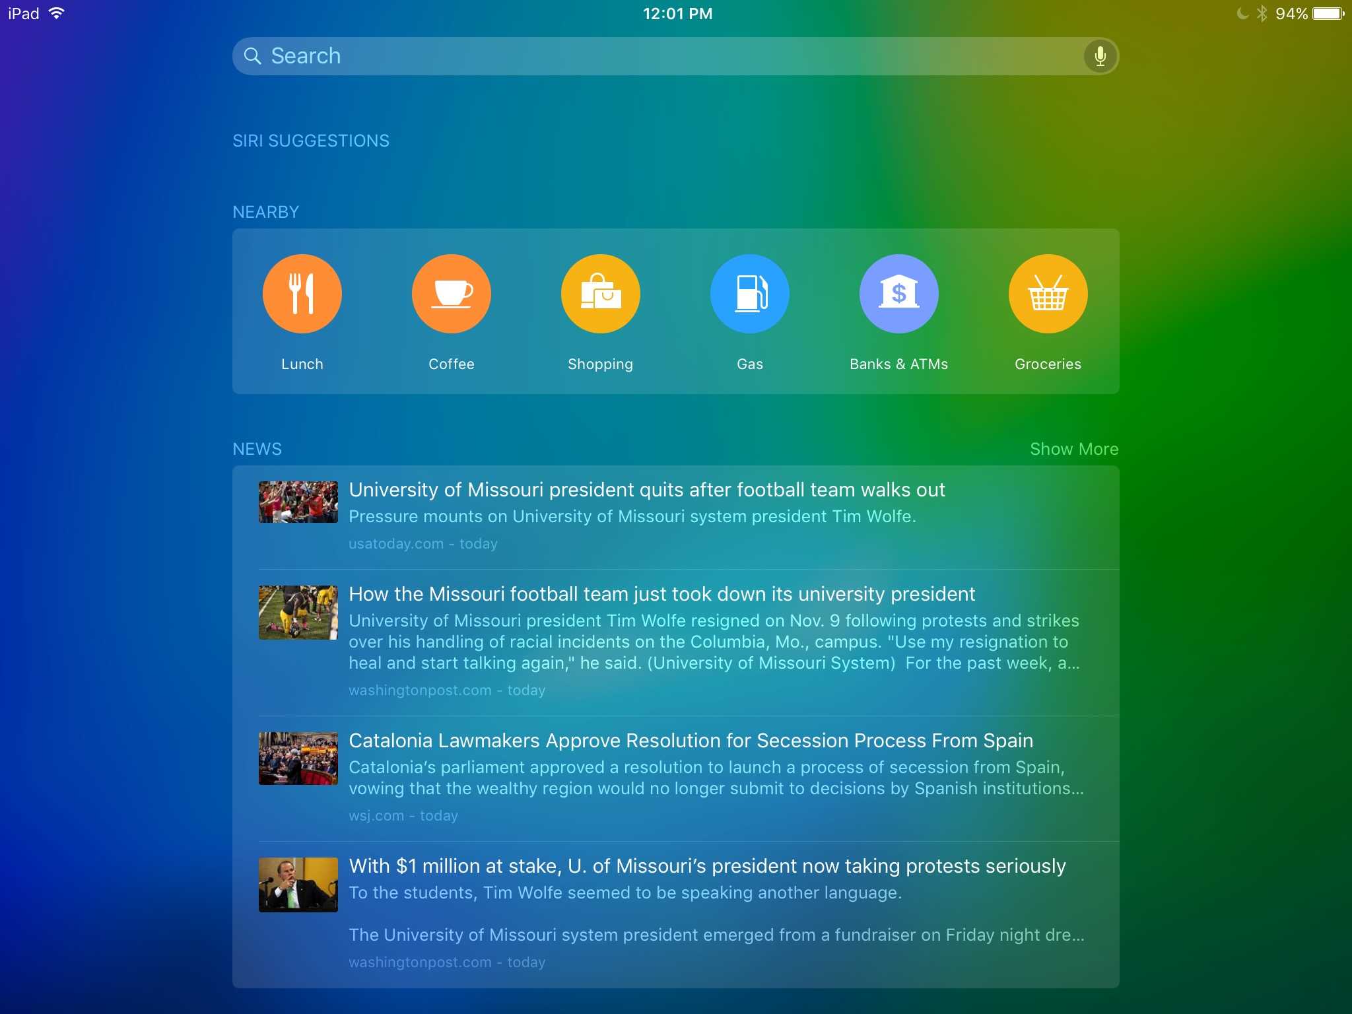Tap the Tim Wolfe portrait thumbnail
The width and height of the screenshot is (1352, 1014).
coord(298,885)
